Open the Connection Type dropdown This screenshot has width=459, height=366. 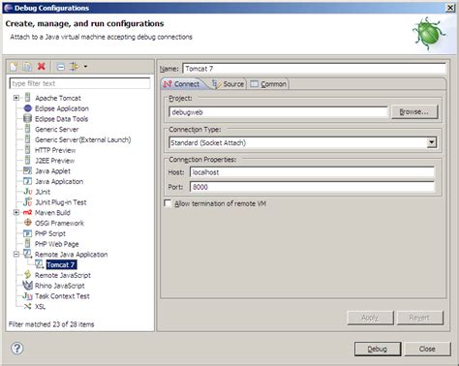coord(432,142)
